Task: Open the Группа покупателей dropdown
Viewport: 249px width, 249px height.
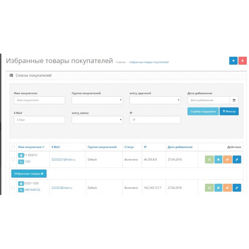Action: [x=97, y=100]
